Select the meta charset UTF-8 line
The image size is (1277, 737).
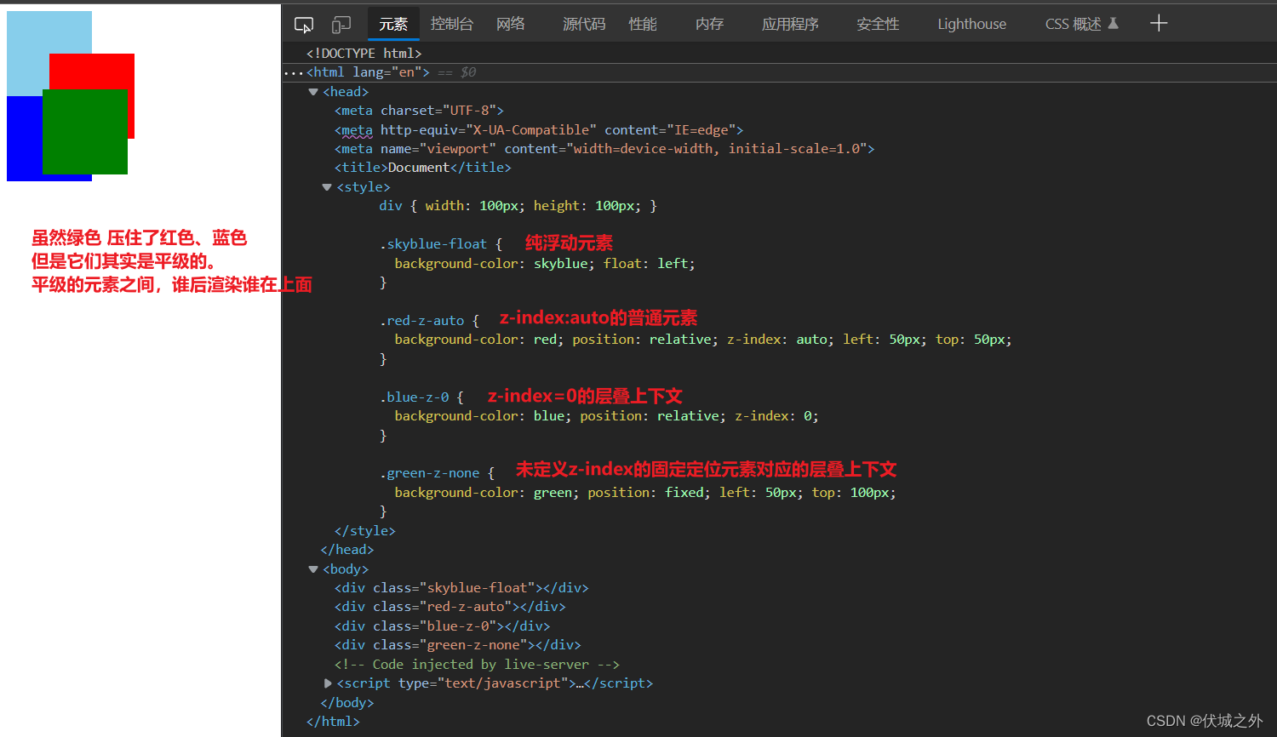tap(419, 111)
